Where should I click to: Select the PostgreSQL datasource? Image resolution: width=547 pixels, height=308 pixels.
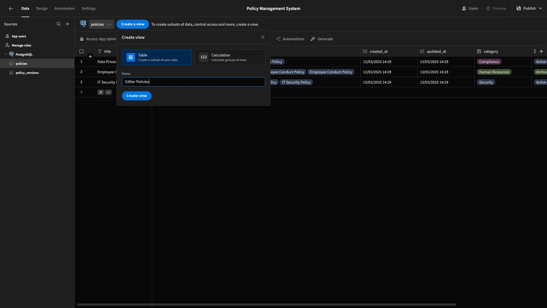[x=24, y=54]
